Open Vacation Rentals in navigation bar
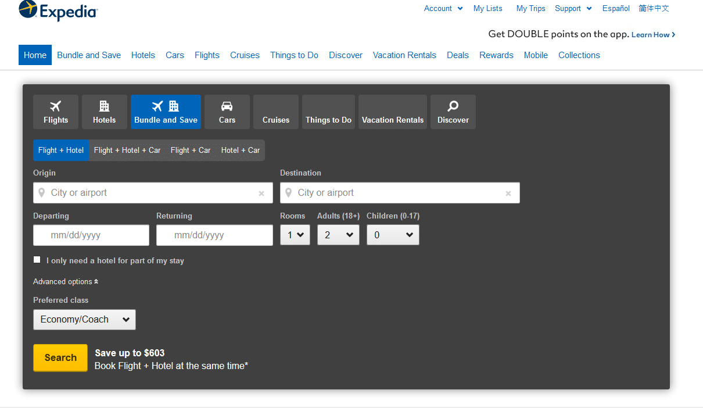703x408 pixels. [x=404, y=55]
